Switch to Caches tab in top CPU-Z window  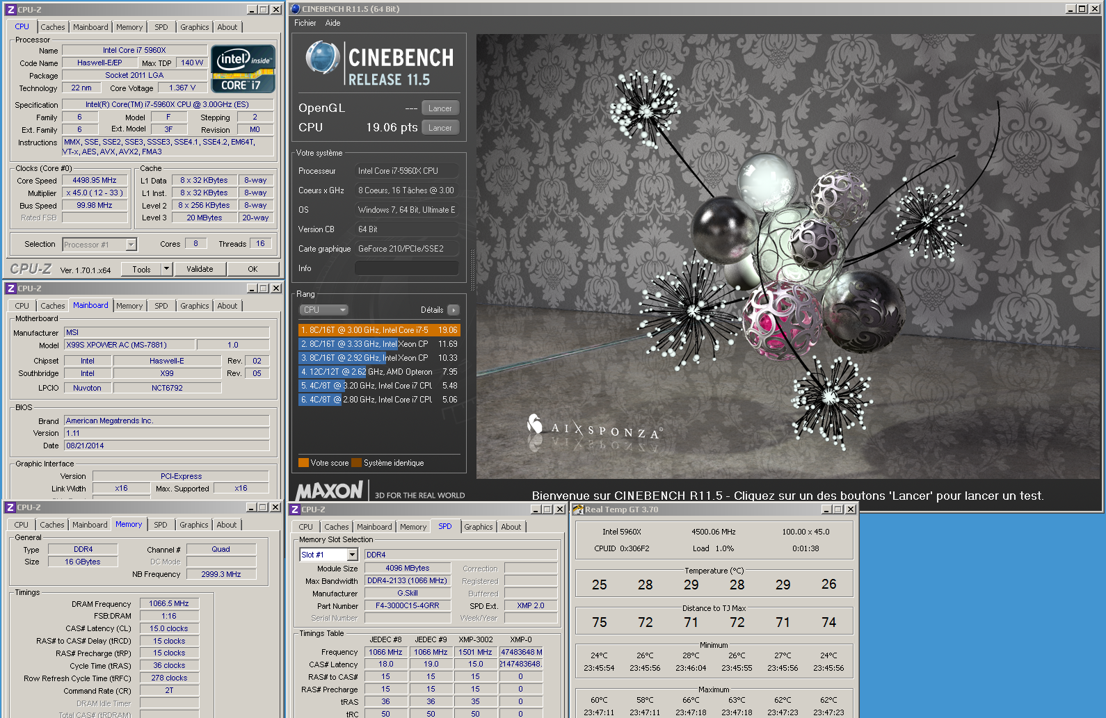tap(52, 27)
